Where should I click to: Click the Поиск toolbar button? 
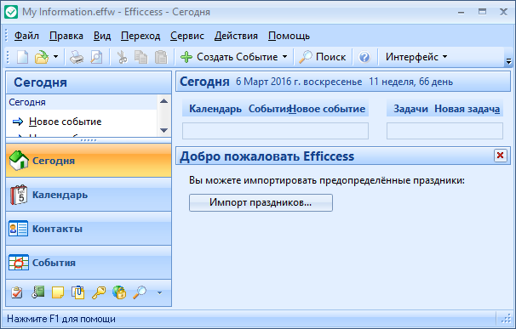click(x=323, y=57)
